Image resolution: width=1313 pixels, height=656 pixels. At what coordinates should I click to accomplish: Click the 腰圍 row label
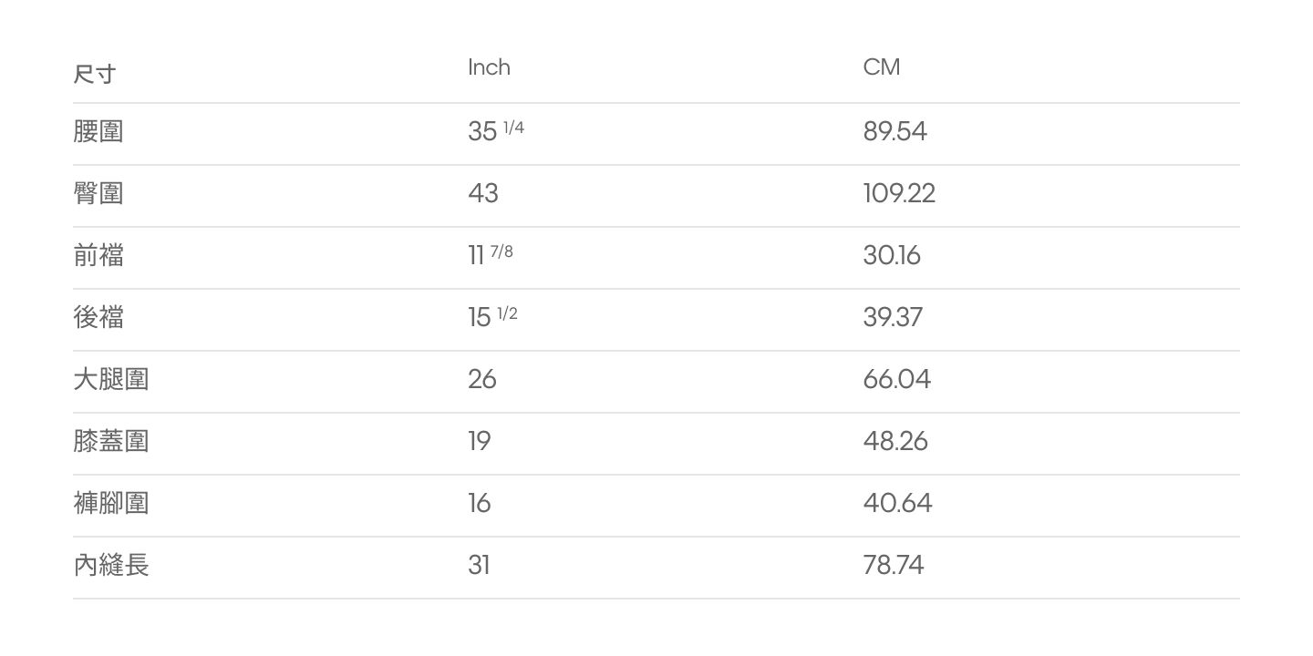pos(98,131)
